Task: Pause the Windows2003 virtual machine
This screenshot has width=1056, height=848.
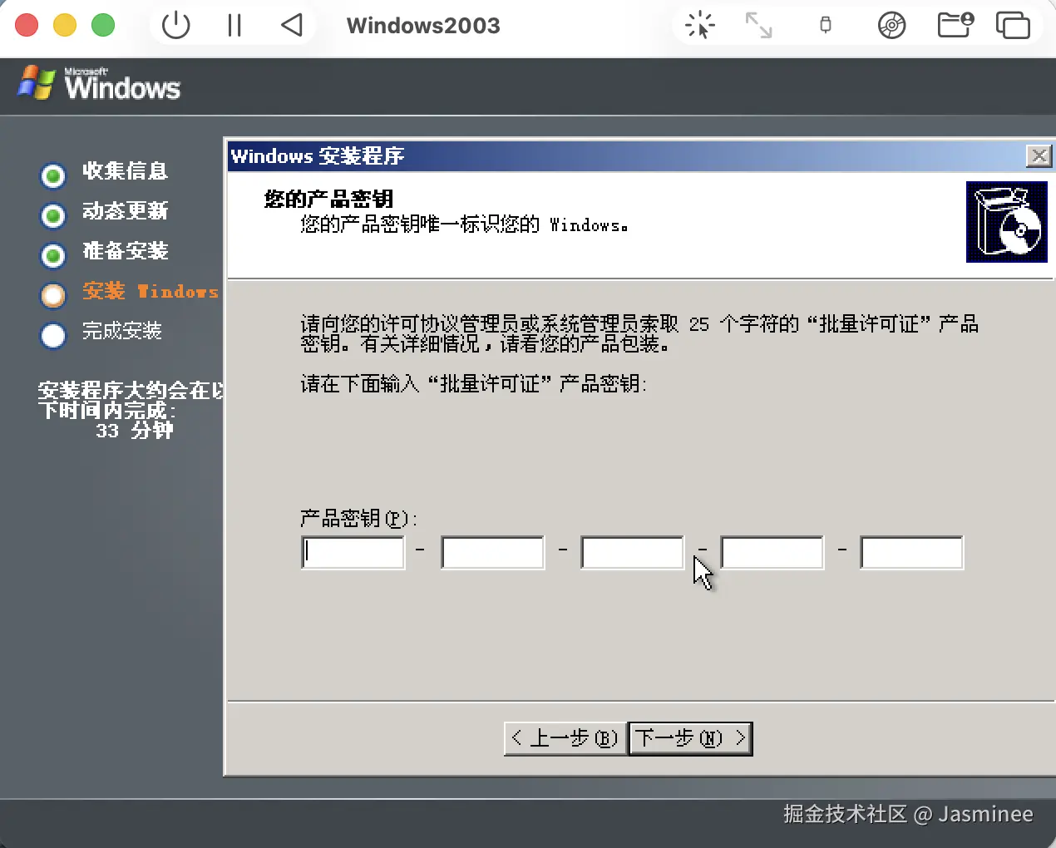Action: [234, 26]
